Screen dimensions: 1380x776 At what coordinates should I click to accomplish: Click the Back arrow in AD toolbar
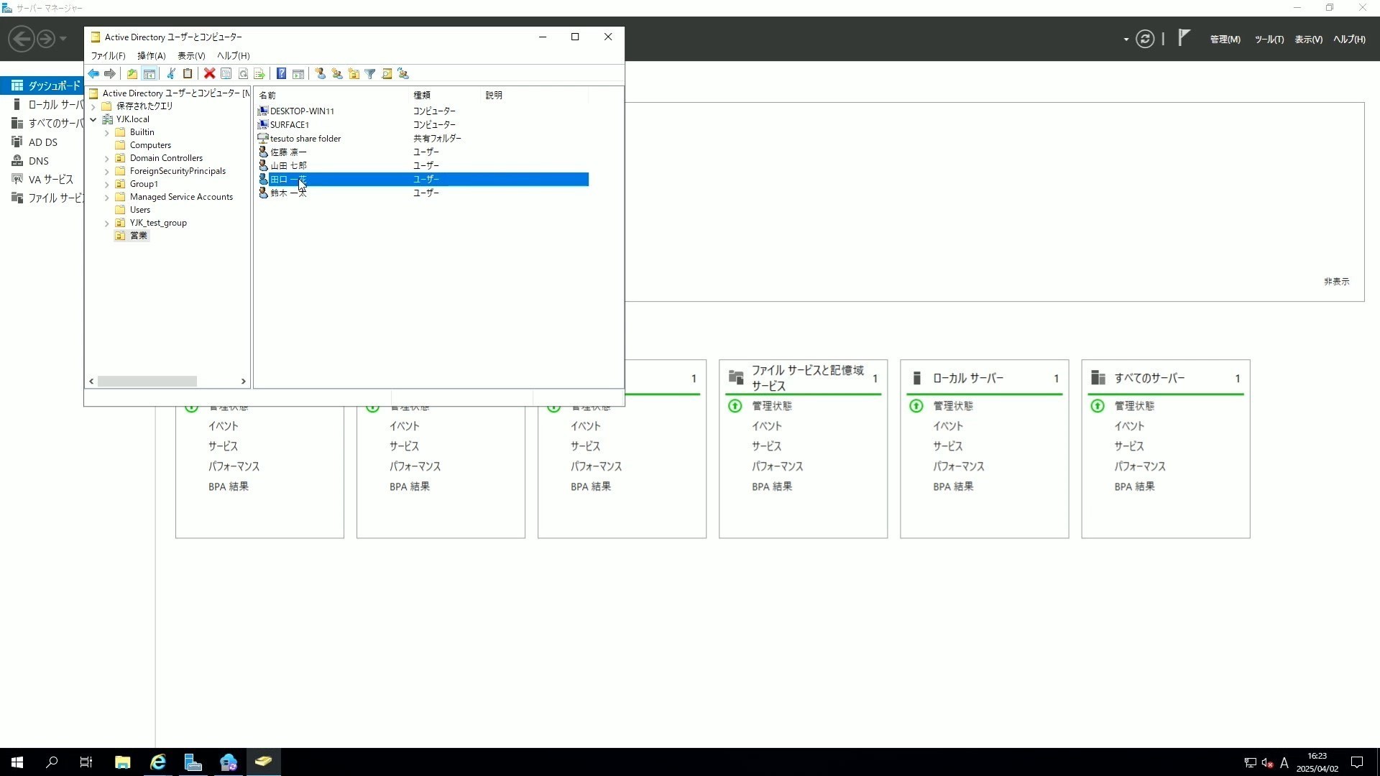93,74
